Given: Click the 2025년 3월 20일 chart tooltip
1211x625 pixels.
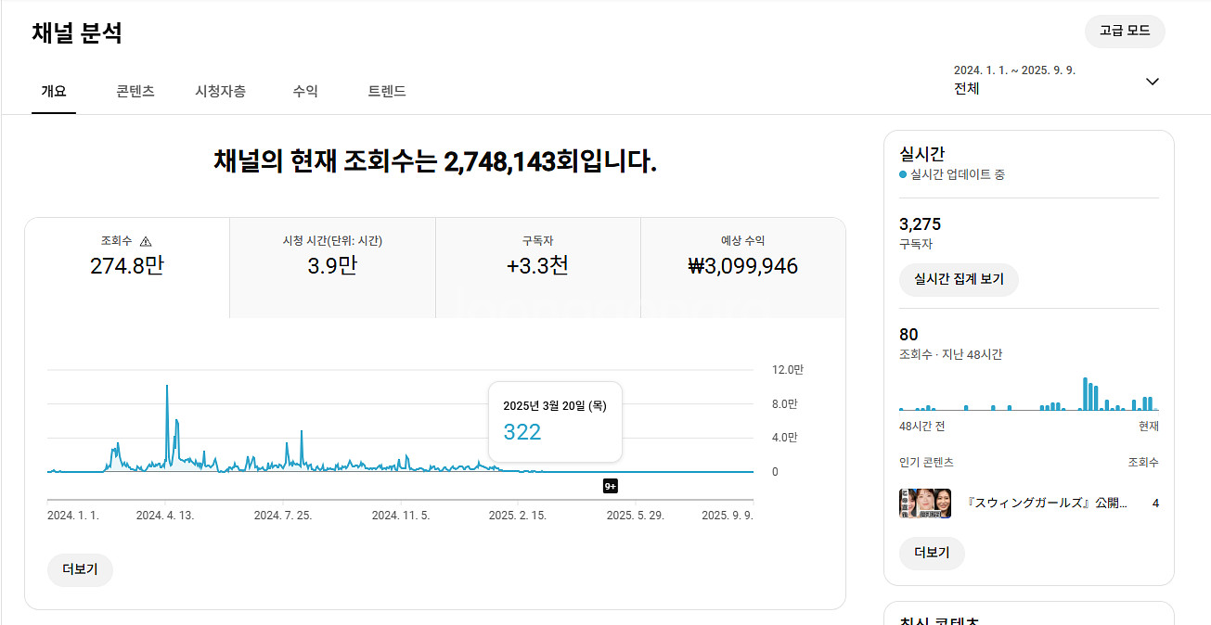Looking at the screenshot, I should (x=555, y=422).
